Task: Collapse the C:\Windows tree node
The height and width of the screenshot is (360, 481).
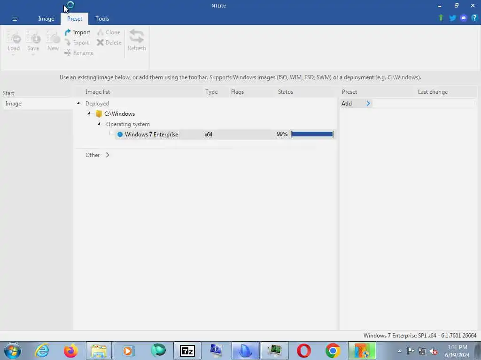Action: pyautogui.click(x=89, y=113)
